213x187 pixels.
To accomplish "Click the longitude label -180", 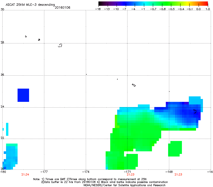I will [x=3, y=172].
